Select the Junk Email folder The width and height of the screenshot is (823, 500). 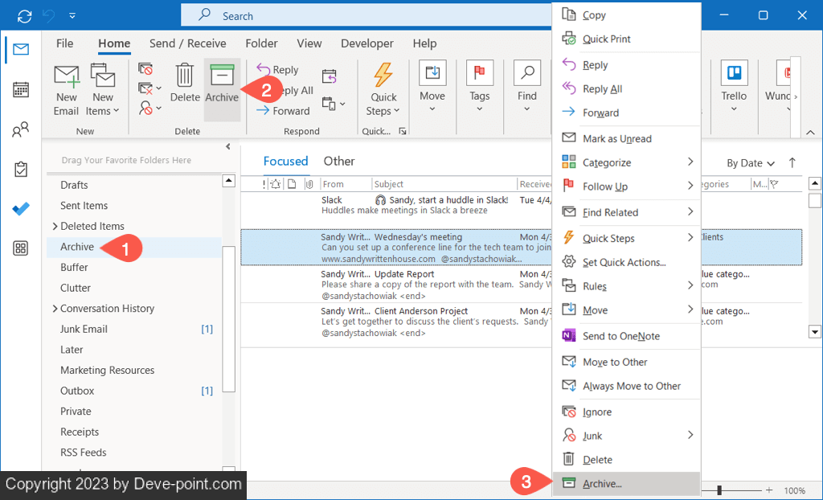(x=84, y=329)
